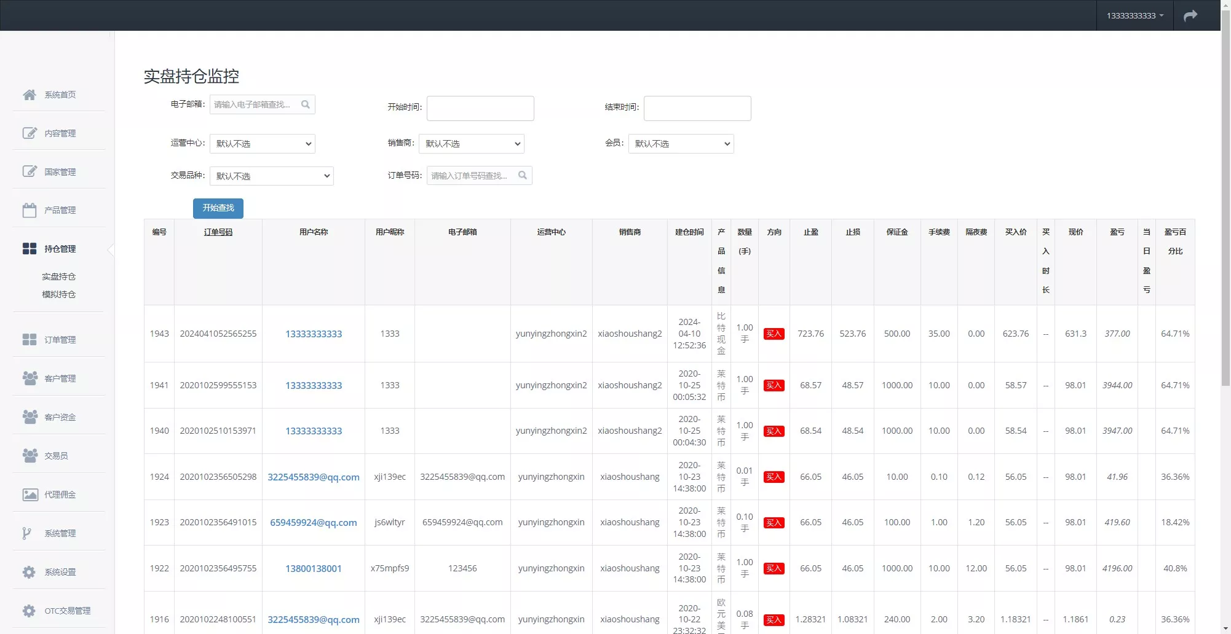Click the 开始时间 date input field
This screenshot has height=634, width=1231.
coord(480,108)
